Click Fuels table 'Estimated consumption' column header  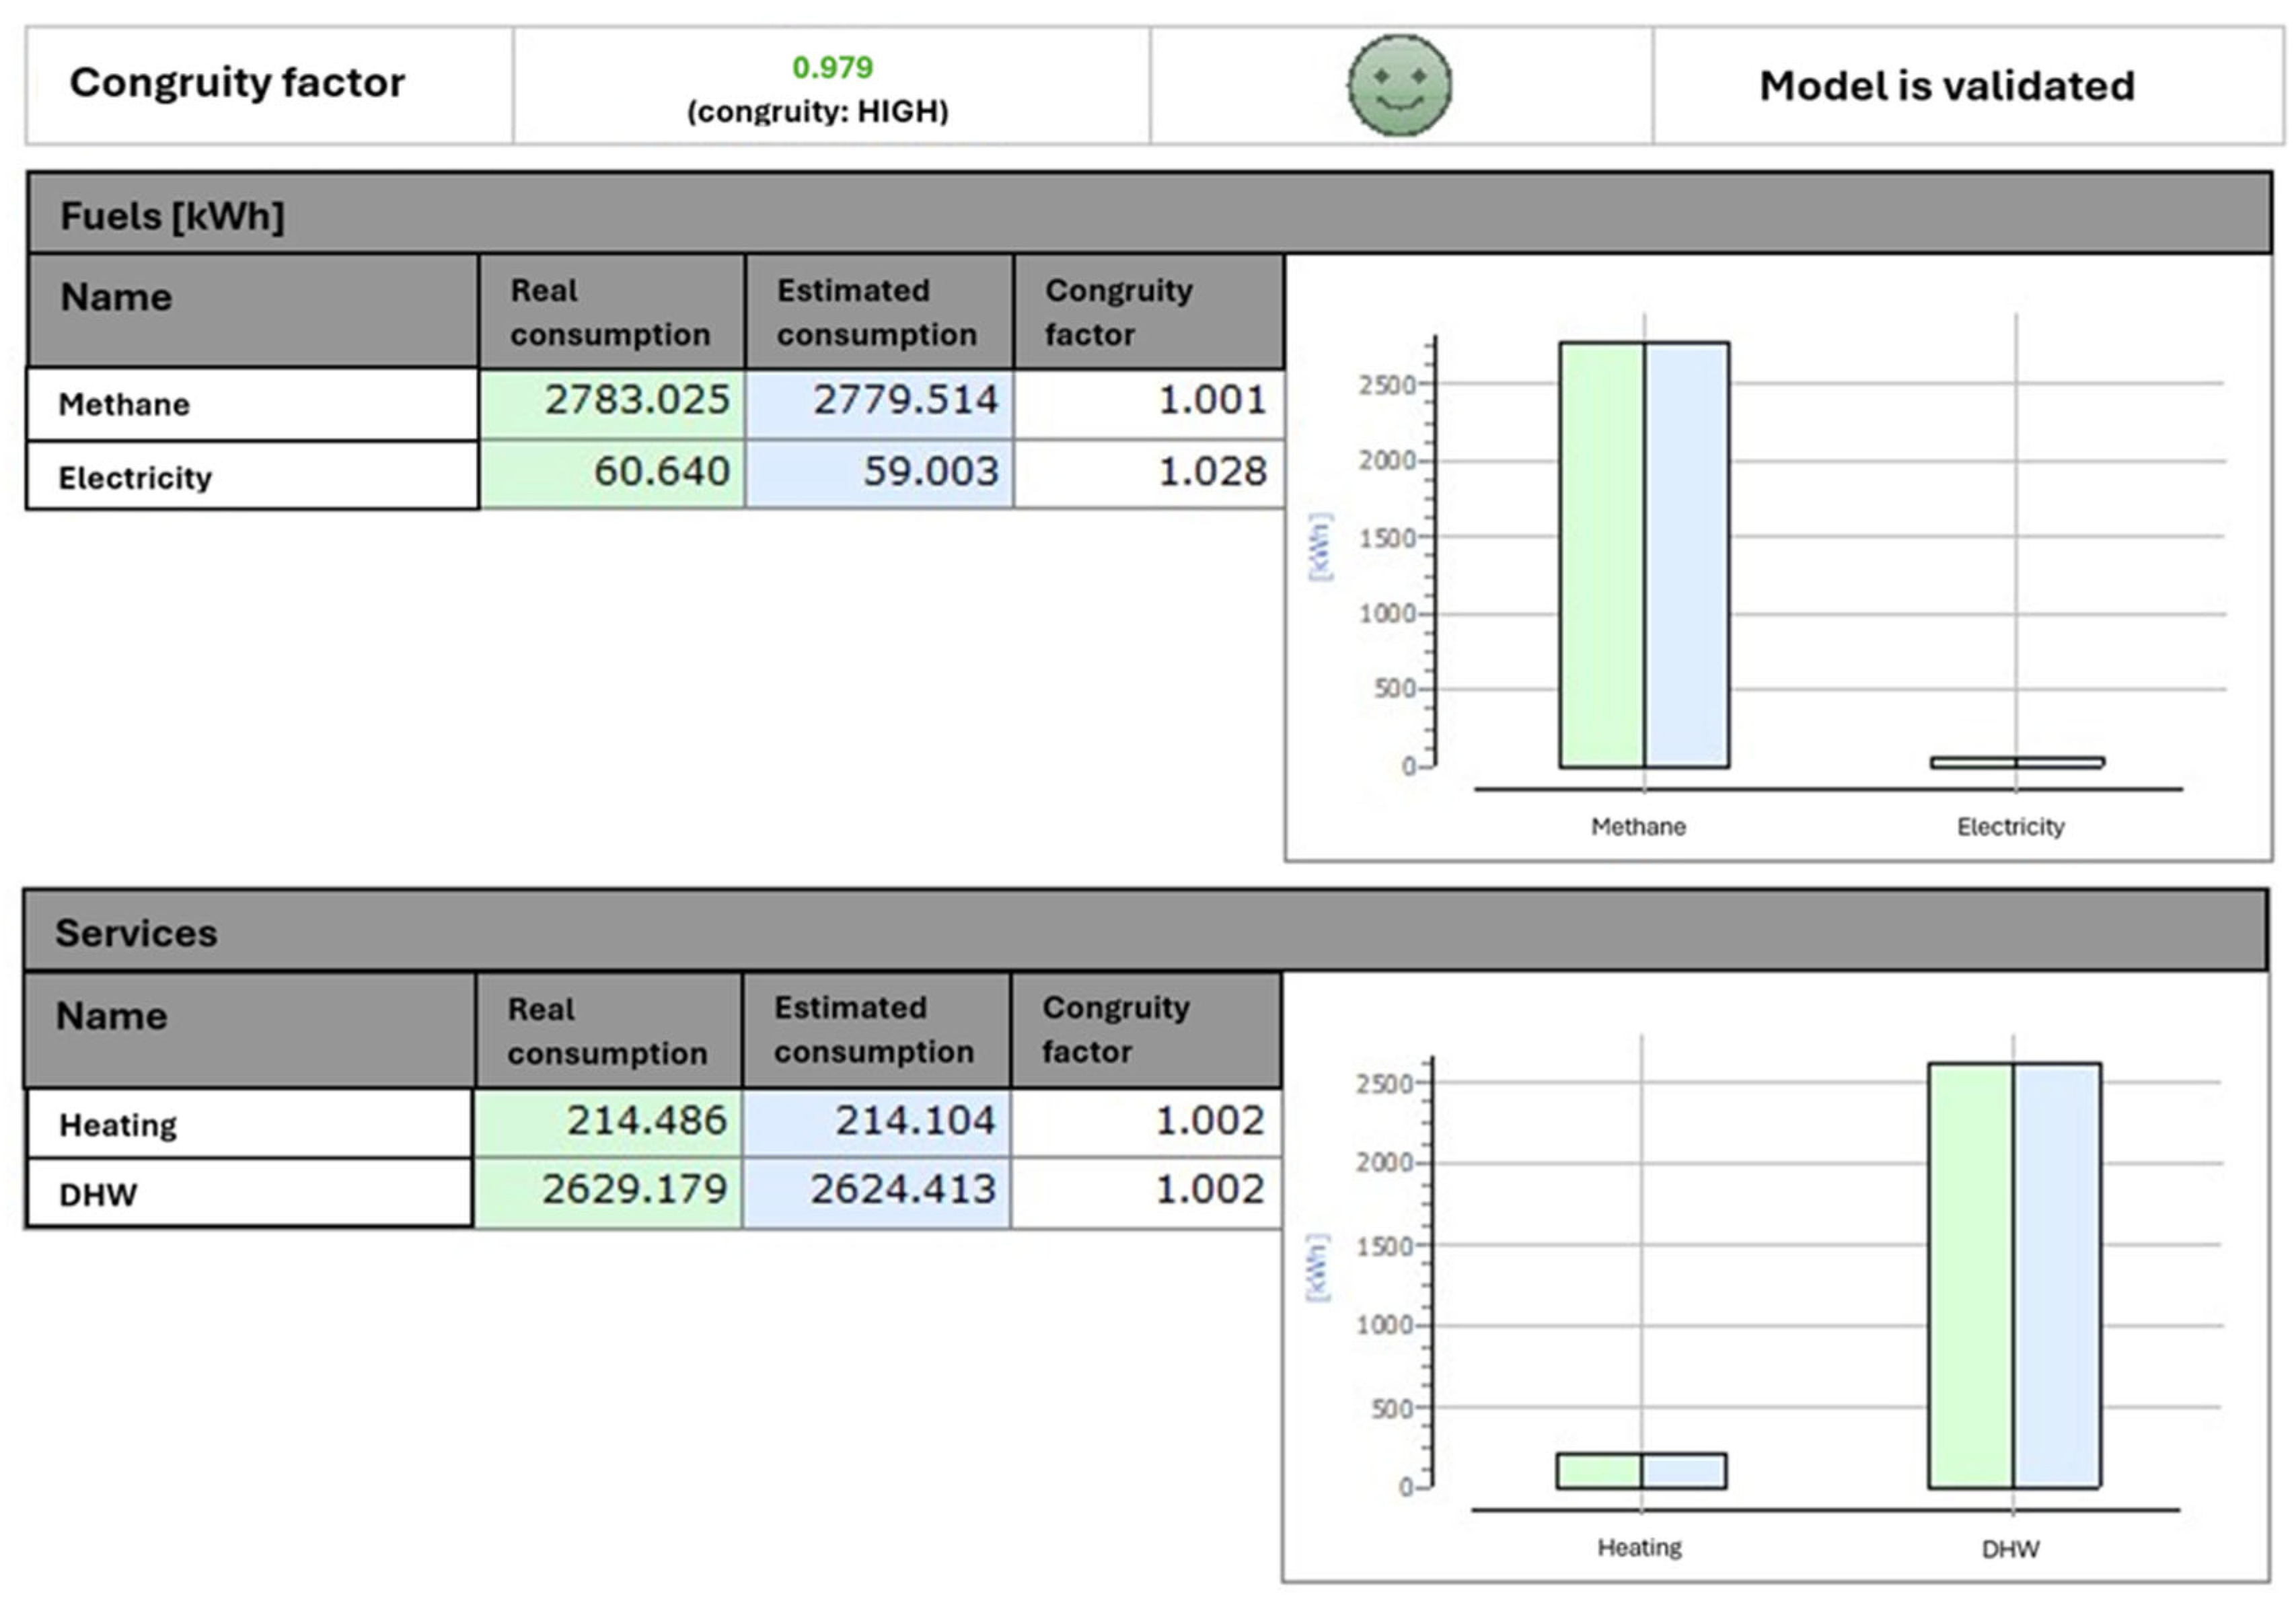(876, 312)
